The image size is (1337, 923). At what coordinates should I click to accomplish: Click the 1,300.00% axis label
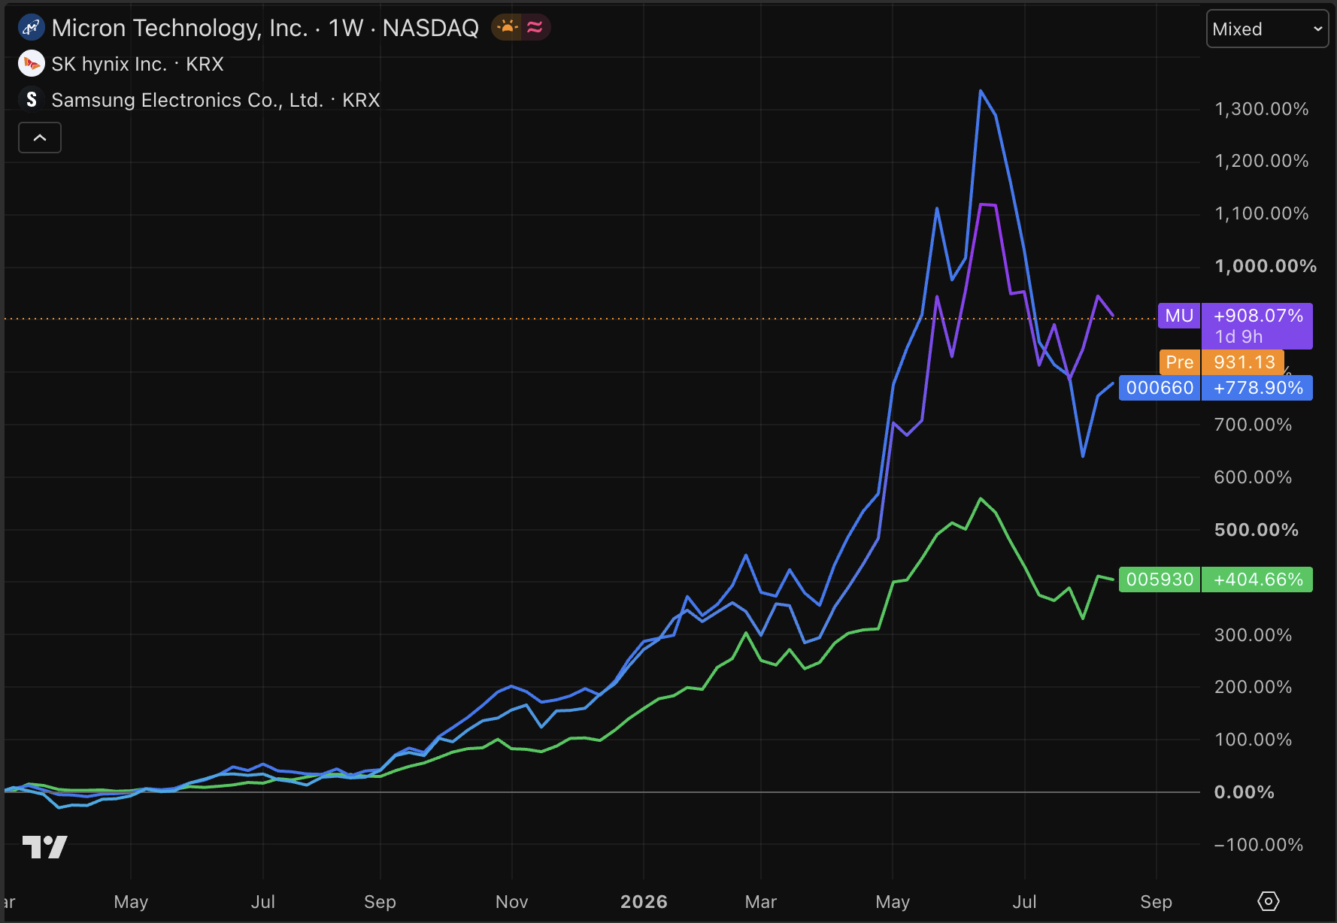1262,109
